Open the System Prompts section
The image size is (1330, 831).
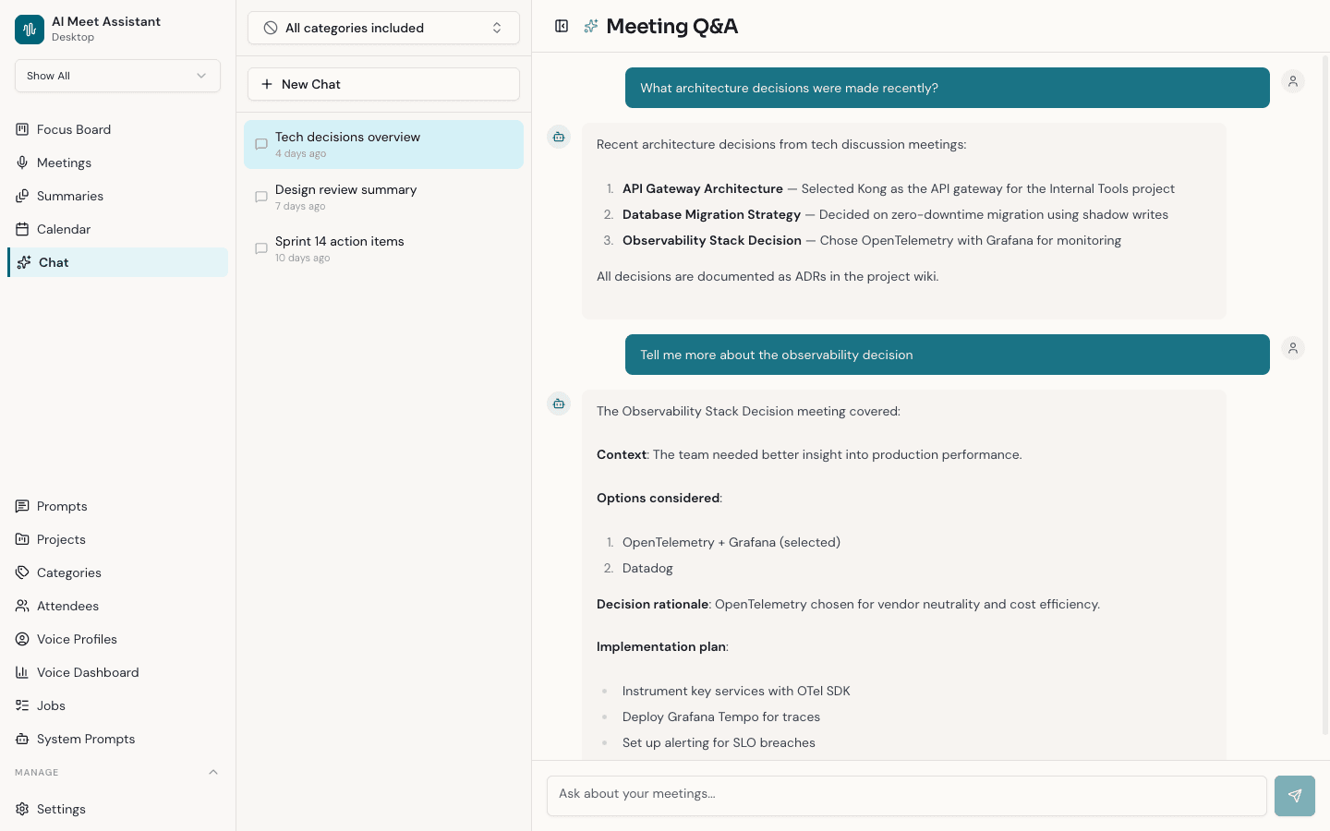point(84,739)
